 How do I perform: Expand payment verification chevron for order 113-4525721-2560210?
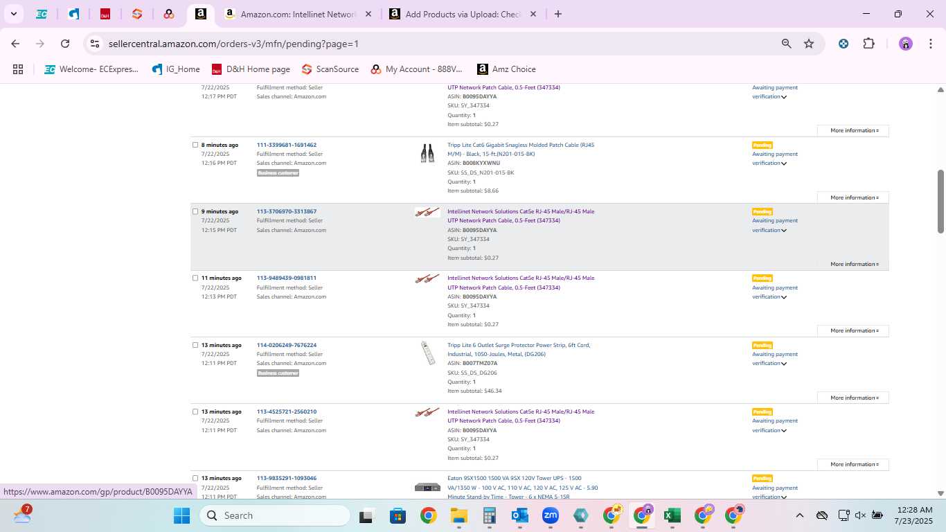[x=784, y=431]
